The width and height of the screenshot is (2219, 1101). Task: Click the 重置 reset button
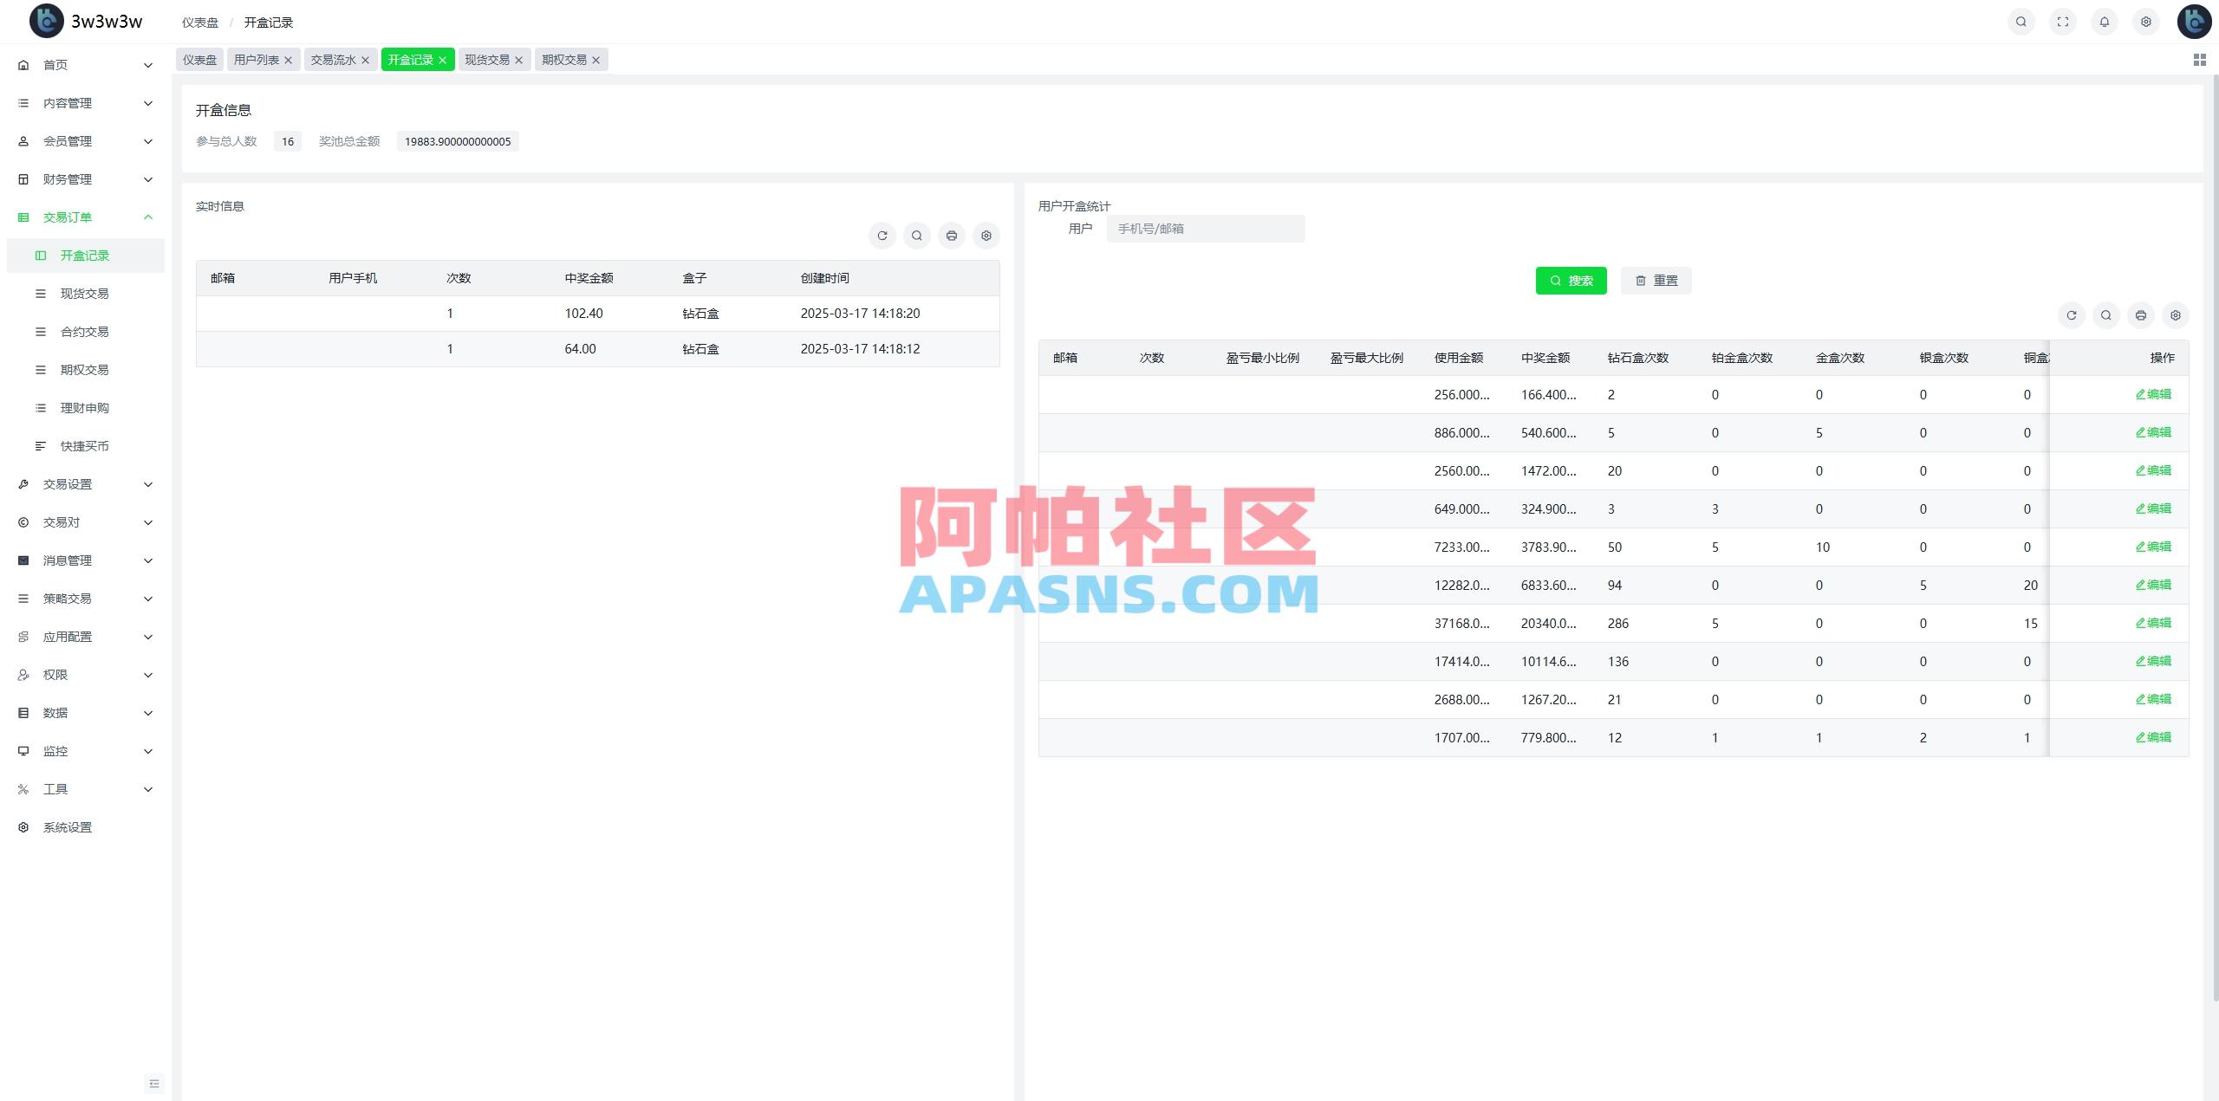[x=1656, y=280]
